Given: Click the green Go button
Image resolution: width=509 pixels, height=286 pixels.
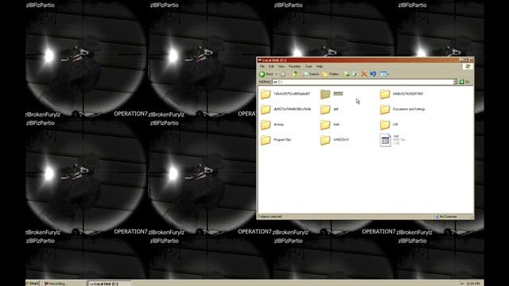Looking at the screenshot, I should [x=464, y=82].
